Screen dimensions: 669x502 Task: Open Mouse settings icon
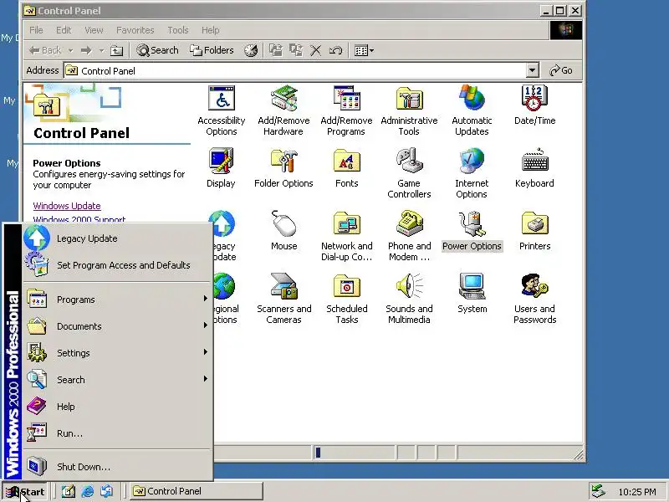point(283,231)
